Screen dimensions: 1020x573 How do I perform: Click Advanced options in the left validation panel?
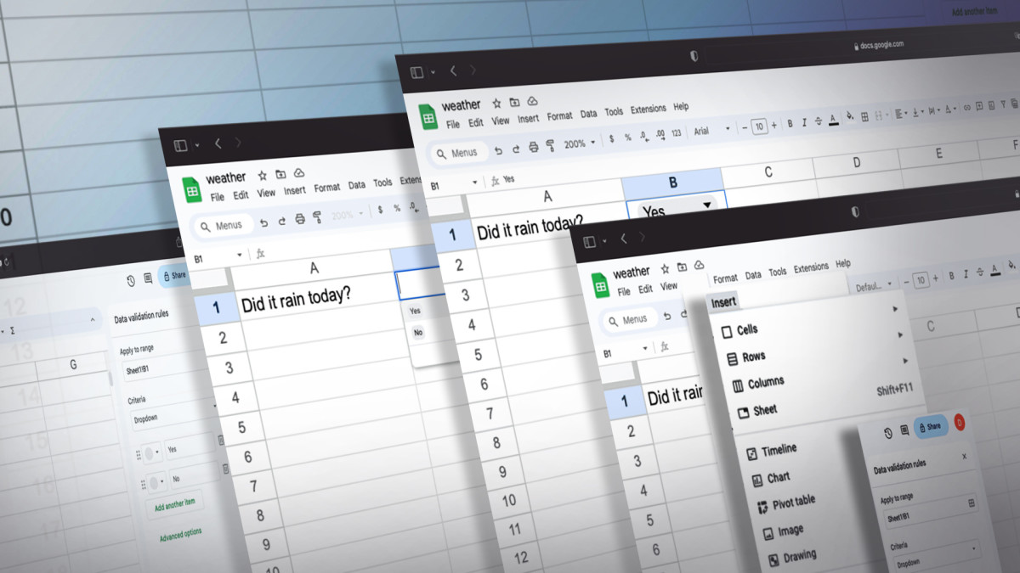pos(180,534)
